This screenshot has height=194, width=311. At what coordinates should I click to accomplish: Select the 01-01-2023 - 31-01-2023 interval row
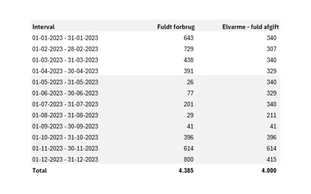pyautogui.click(x=65, y=38)
